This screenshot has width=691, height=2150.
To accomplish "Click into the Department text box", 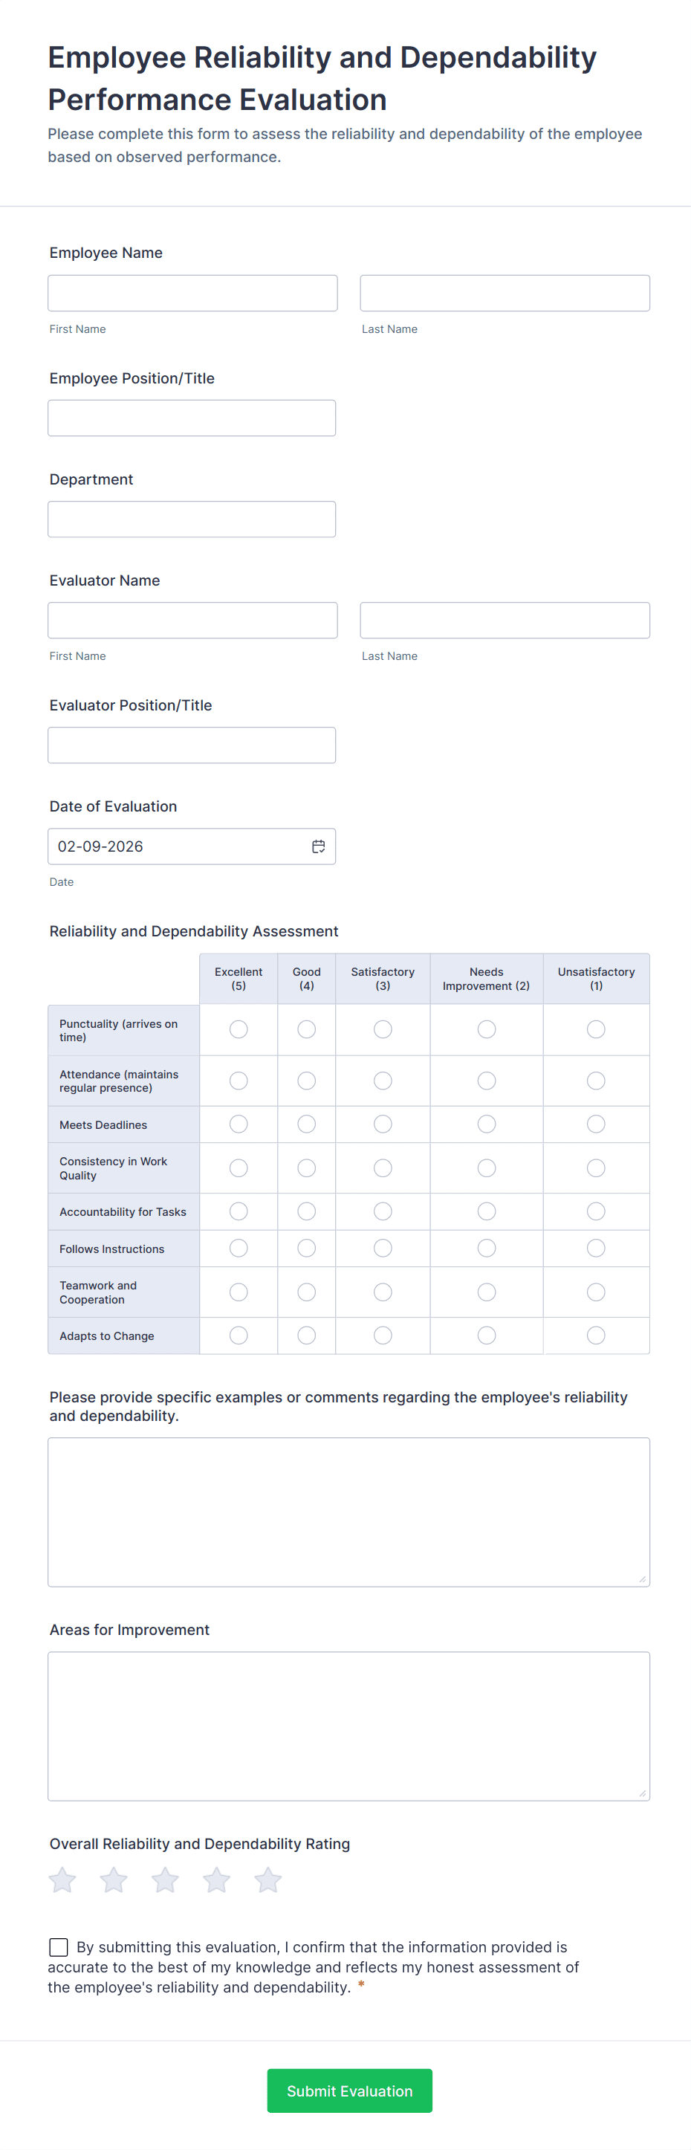I will 192,519.
